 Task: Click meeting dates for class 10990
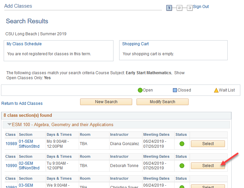[x=155, y=166]
